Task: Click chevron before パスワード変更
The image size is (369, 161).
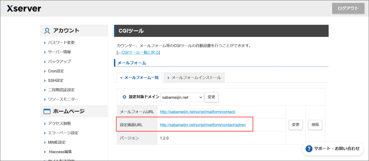Action: [45, 43]
